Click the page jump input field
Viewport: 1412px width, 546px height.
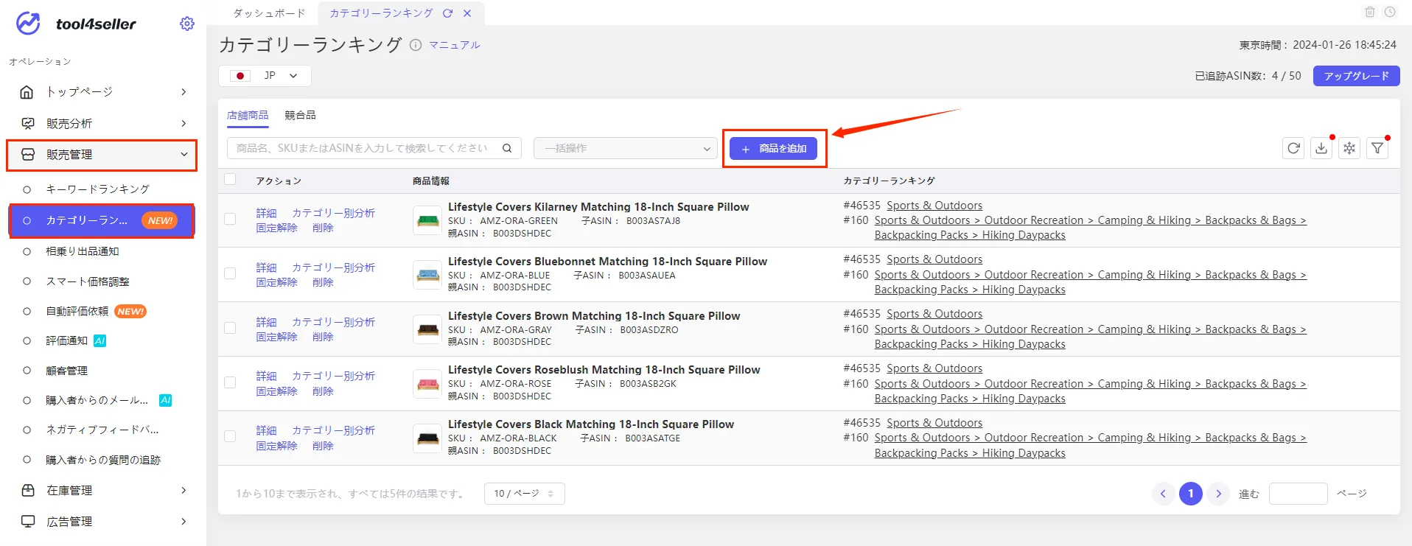(x=1298, y=494)
